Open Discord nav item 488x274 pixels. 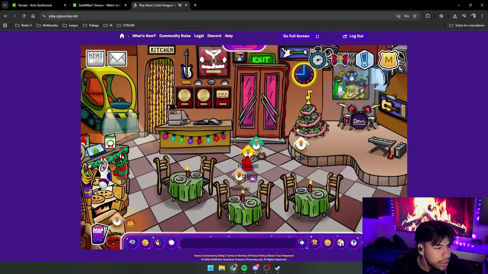(x=214, y=36)
